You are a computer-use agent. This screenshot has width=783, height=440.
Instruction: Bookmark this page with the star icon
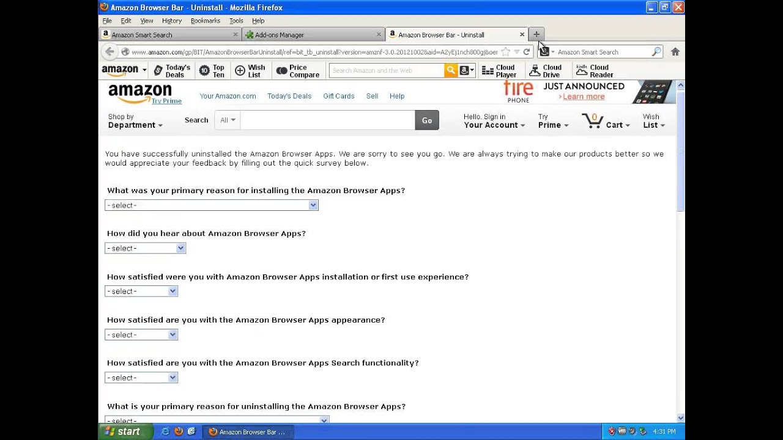(x=505, y=52)
